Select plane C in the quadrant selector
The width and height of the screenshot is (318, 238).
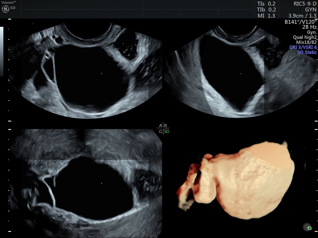160,132
